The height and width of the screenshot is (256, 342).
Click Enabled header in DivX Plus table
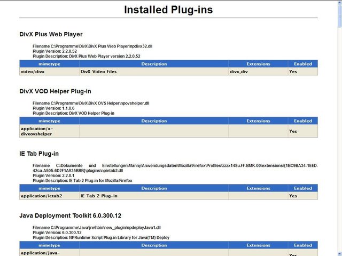[x=303, y=64]
